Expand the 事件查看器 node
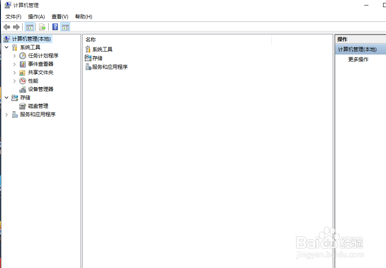Screen dimensions: 386x268 click(x=15, y=64)
